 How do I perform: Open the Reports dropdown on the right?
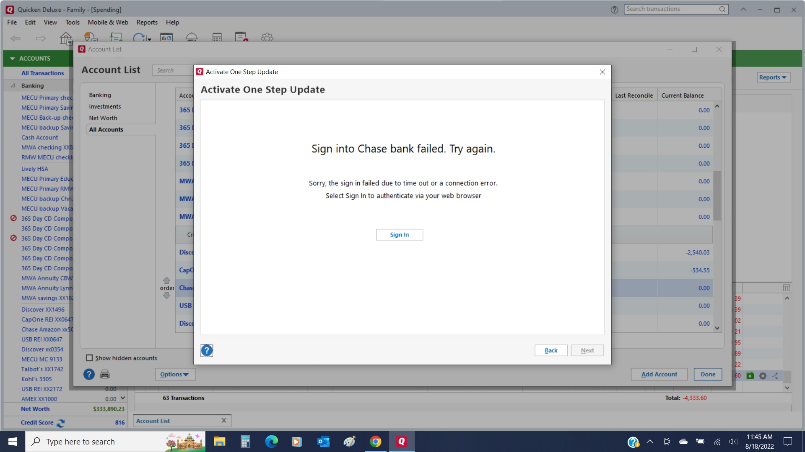(x=773, y=77)
